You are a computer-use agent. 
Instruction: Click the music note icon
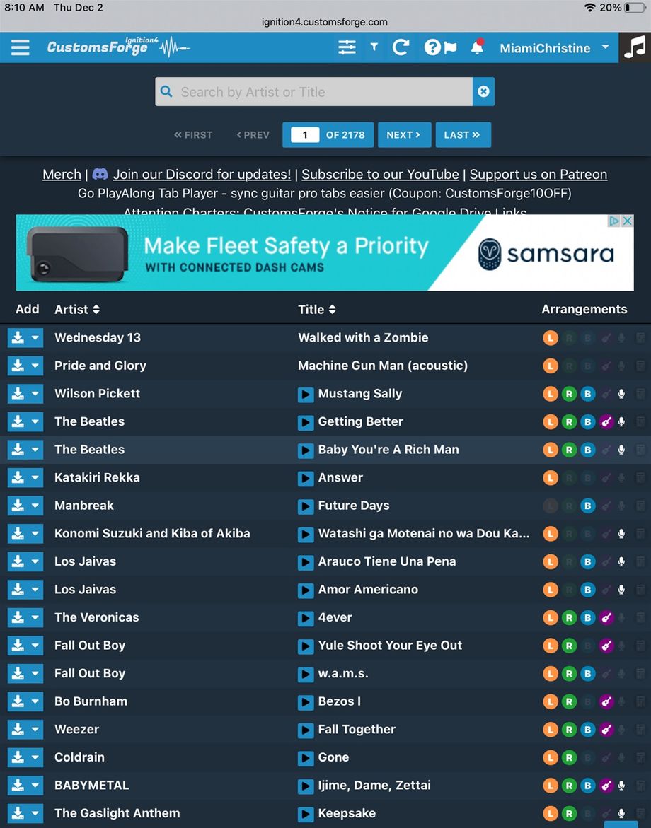click(x=635, y=47)
